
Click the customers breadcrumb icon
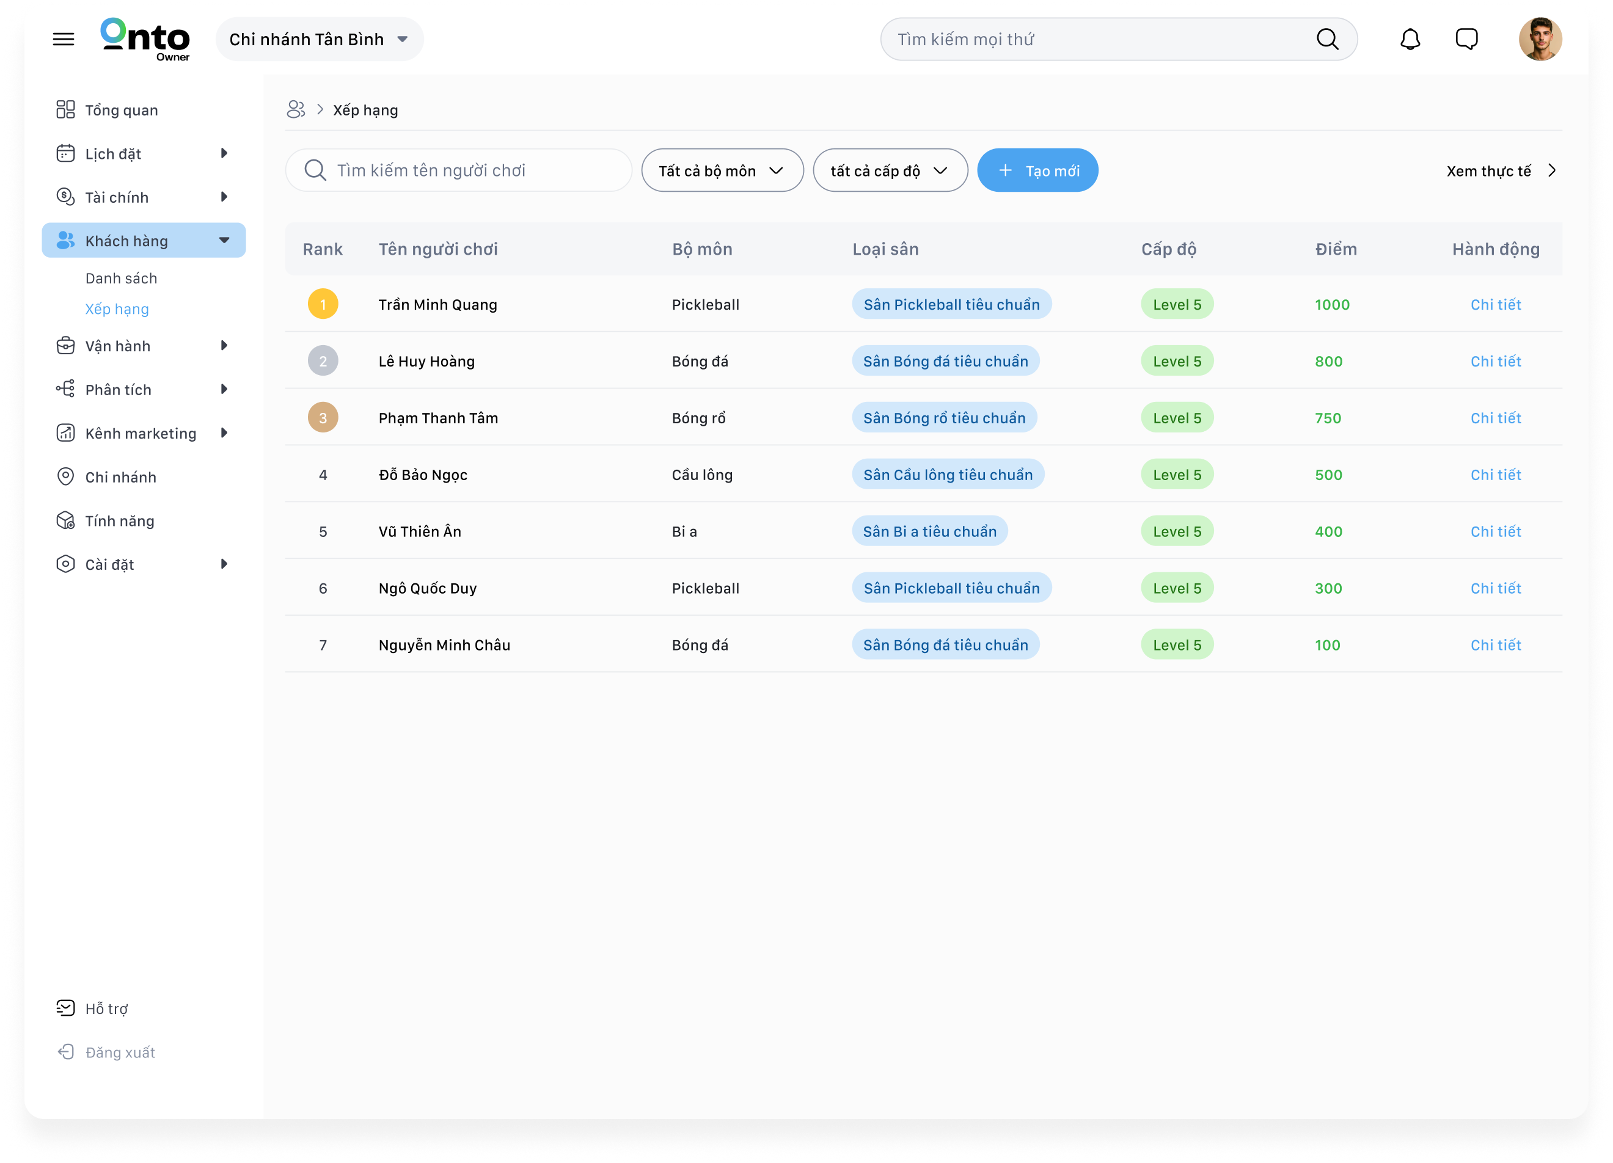(x=296, y=109)
